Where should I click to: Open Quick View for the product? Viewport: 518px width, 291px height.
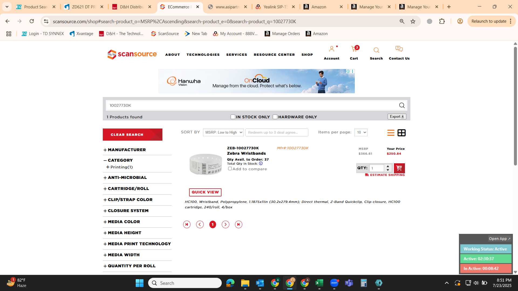(205, 192)
